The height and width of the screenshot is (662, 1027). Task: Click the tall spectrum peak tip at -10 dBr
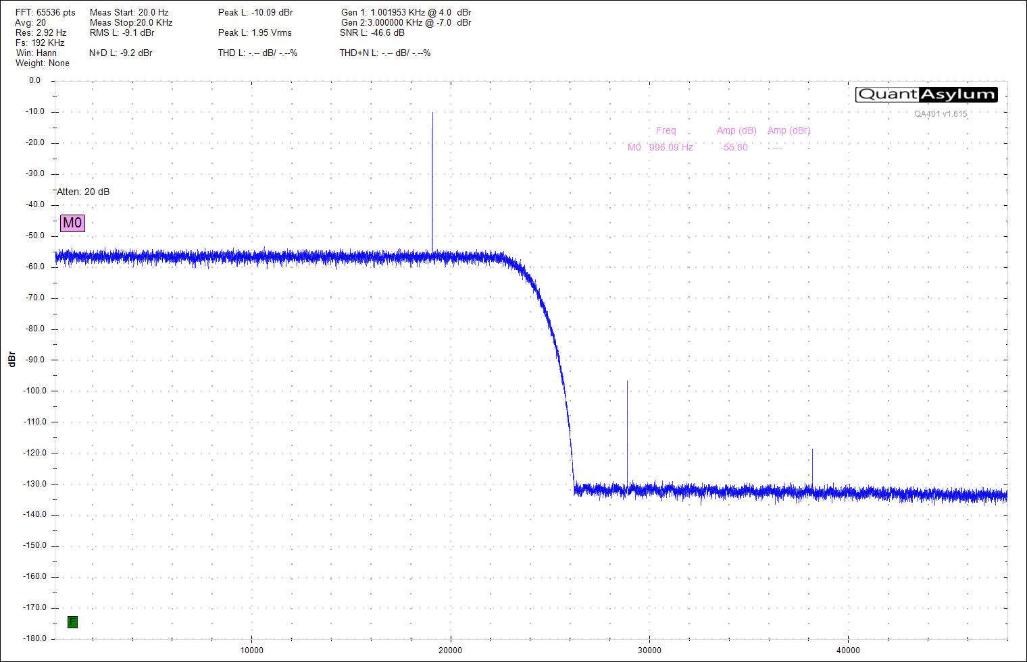tap(432, 113)
